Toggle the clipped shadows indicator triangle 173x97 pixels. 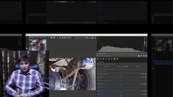(90, 38)
